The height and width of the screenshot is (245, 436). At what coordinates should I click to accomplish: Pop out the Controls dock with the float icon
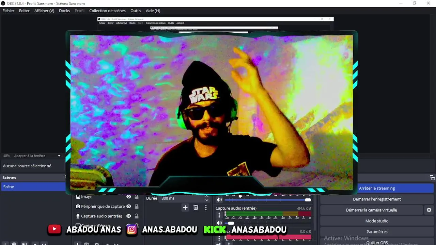pyautogui.click(x=432, y=178)
